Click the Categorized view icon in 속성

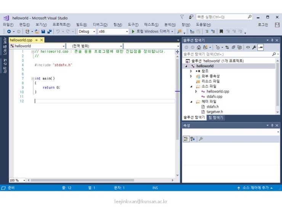[186, 139]
